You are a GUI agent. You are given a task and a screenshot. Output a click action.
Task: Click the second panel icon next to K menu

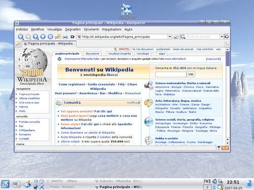pos(16,184)
